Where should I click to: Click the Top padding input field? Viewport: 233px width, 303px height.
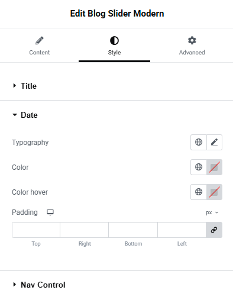[36, 230]
